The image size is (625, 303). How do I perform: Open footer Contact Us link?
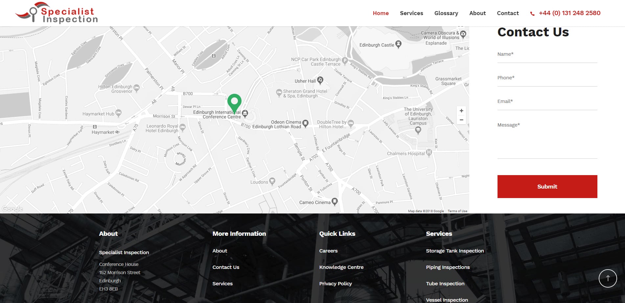226,267
